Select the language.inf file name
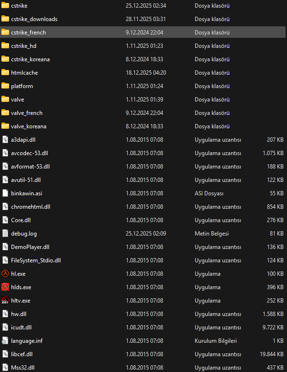 pyautogui.click(x=27, y=341)
